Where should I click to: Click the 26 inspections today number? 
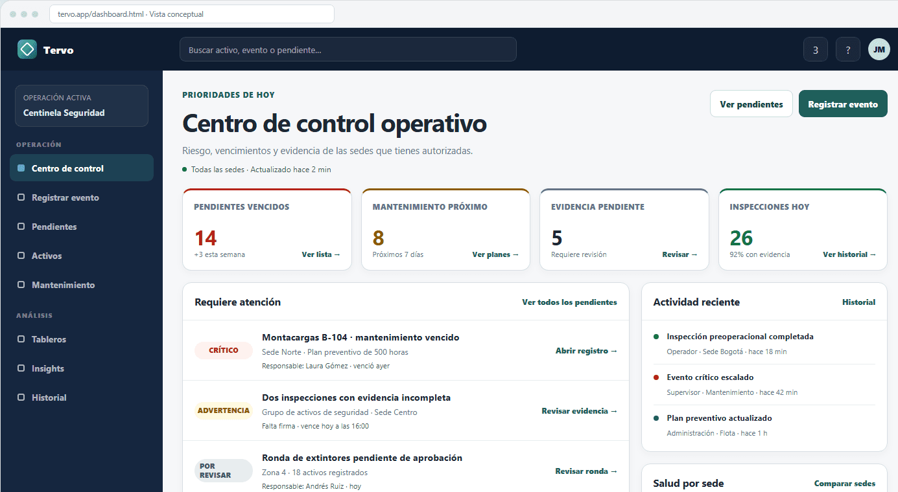pos(742,238)
